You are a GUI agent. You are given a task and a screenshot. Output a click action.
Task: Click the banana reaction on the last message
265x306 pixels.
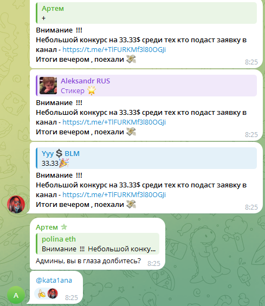click(42, 294)
